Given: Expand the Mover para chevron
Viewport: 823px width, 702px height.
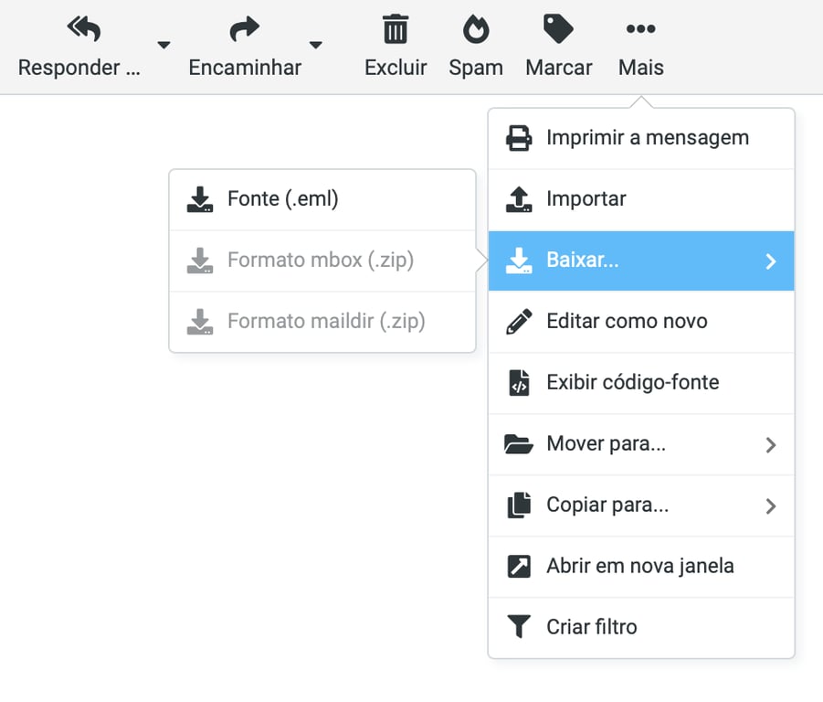Looking at the screenshot, I should 771,445.
